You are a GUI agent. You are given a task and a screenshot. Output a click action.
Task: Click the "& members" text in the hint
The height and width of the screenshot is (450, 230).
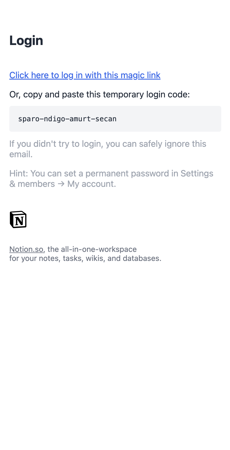32,184
